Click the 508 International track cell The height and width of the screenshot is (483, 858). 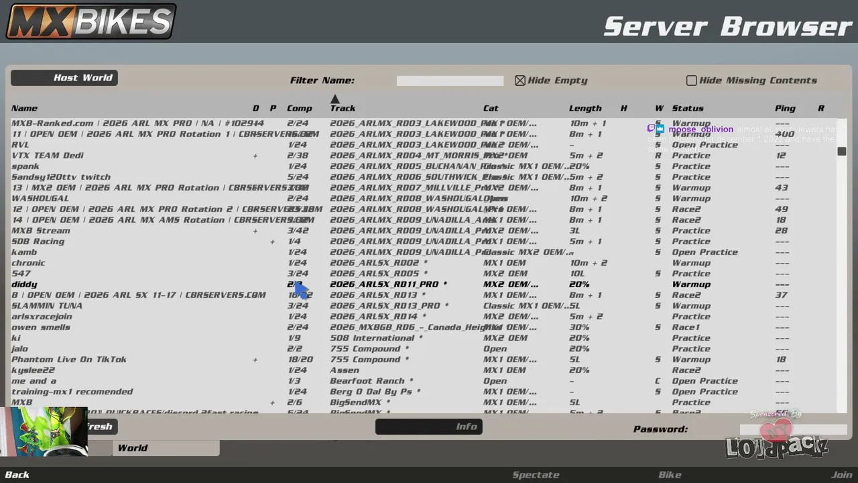376,338
